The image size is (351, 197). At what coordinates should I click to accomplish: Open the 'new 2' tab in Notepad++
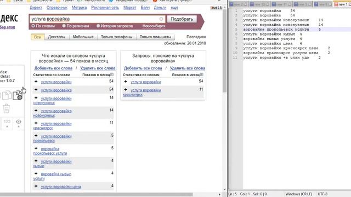239,4
